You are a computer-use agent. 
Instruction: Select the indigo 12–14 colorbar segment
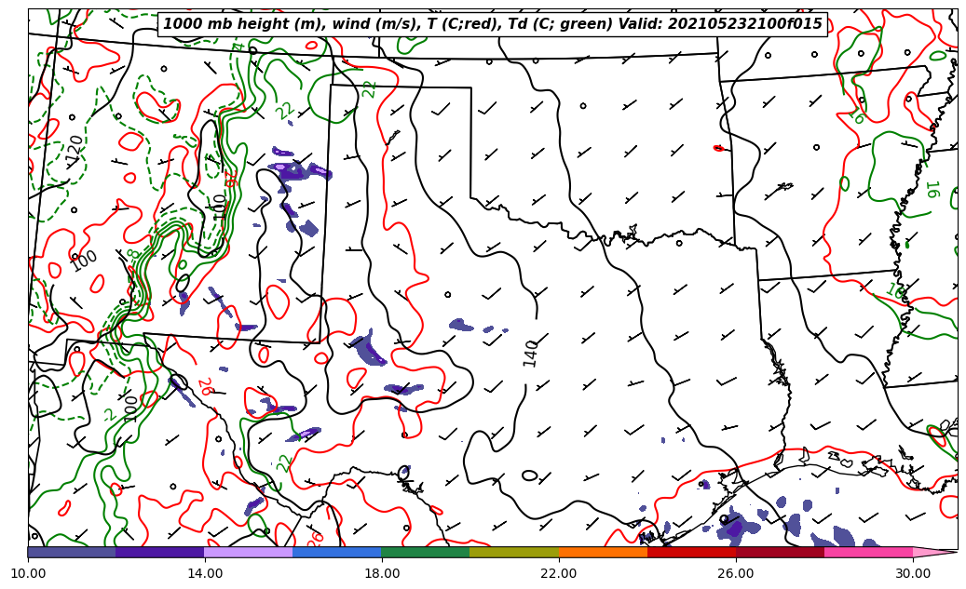click(x=160, y=552)
